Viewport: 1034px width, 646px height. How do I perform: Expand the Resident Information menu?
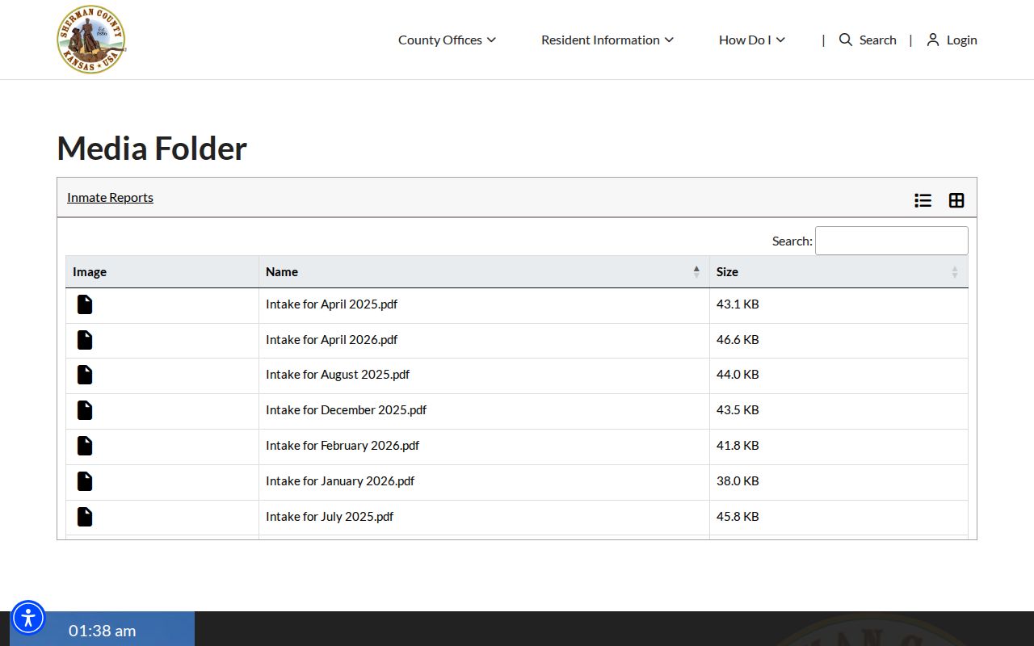point(607,40)
